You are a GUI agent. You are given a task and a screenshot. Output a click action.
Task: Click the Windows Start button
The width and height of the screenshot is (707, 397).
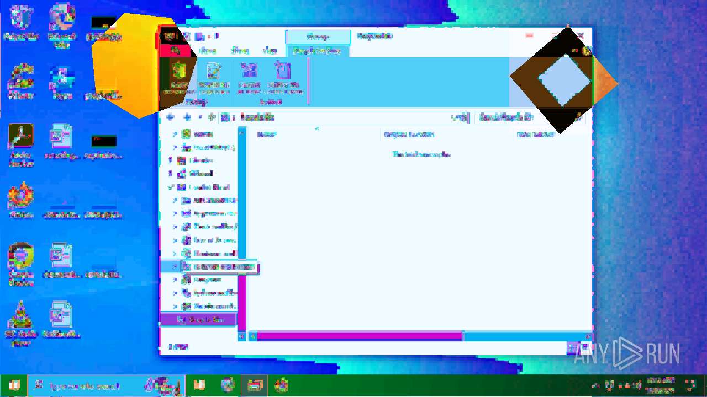point(13,385)
